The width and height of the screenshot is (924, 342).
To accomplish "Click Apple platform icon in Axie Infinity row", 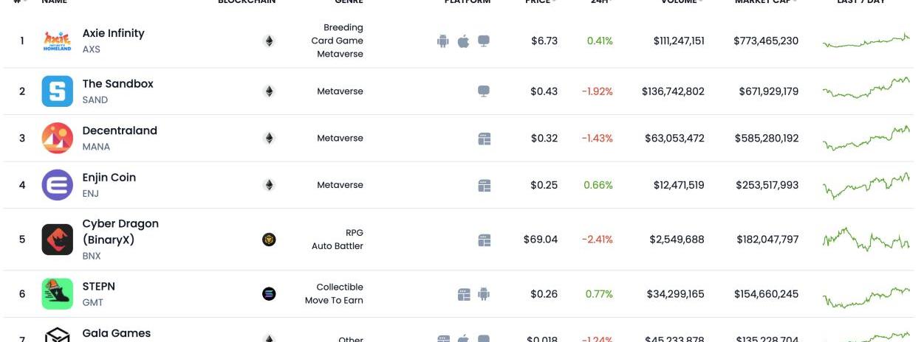I will coord(463,41).
